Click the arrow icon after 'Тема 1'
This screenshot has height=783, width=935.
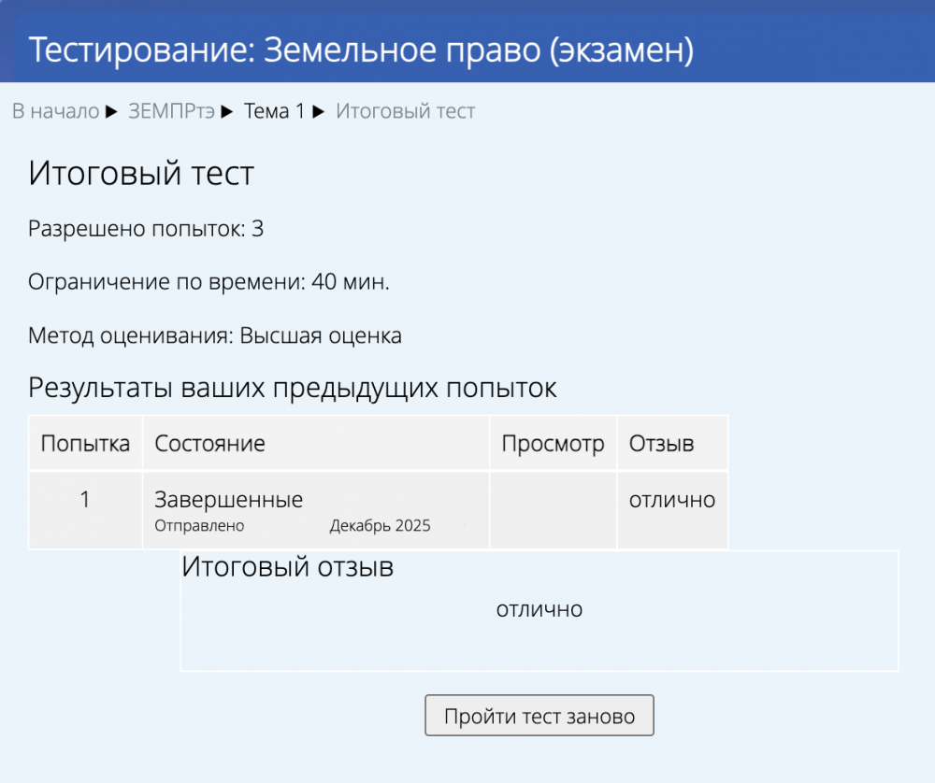[x=318, y=112]
